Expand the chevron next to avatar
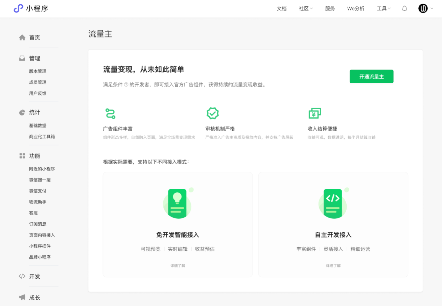The height and width of the screenshot is (306, 442). tap(432, 9)
